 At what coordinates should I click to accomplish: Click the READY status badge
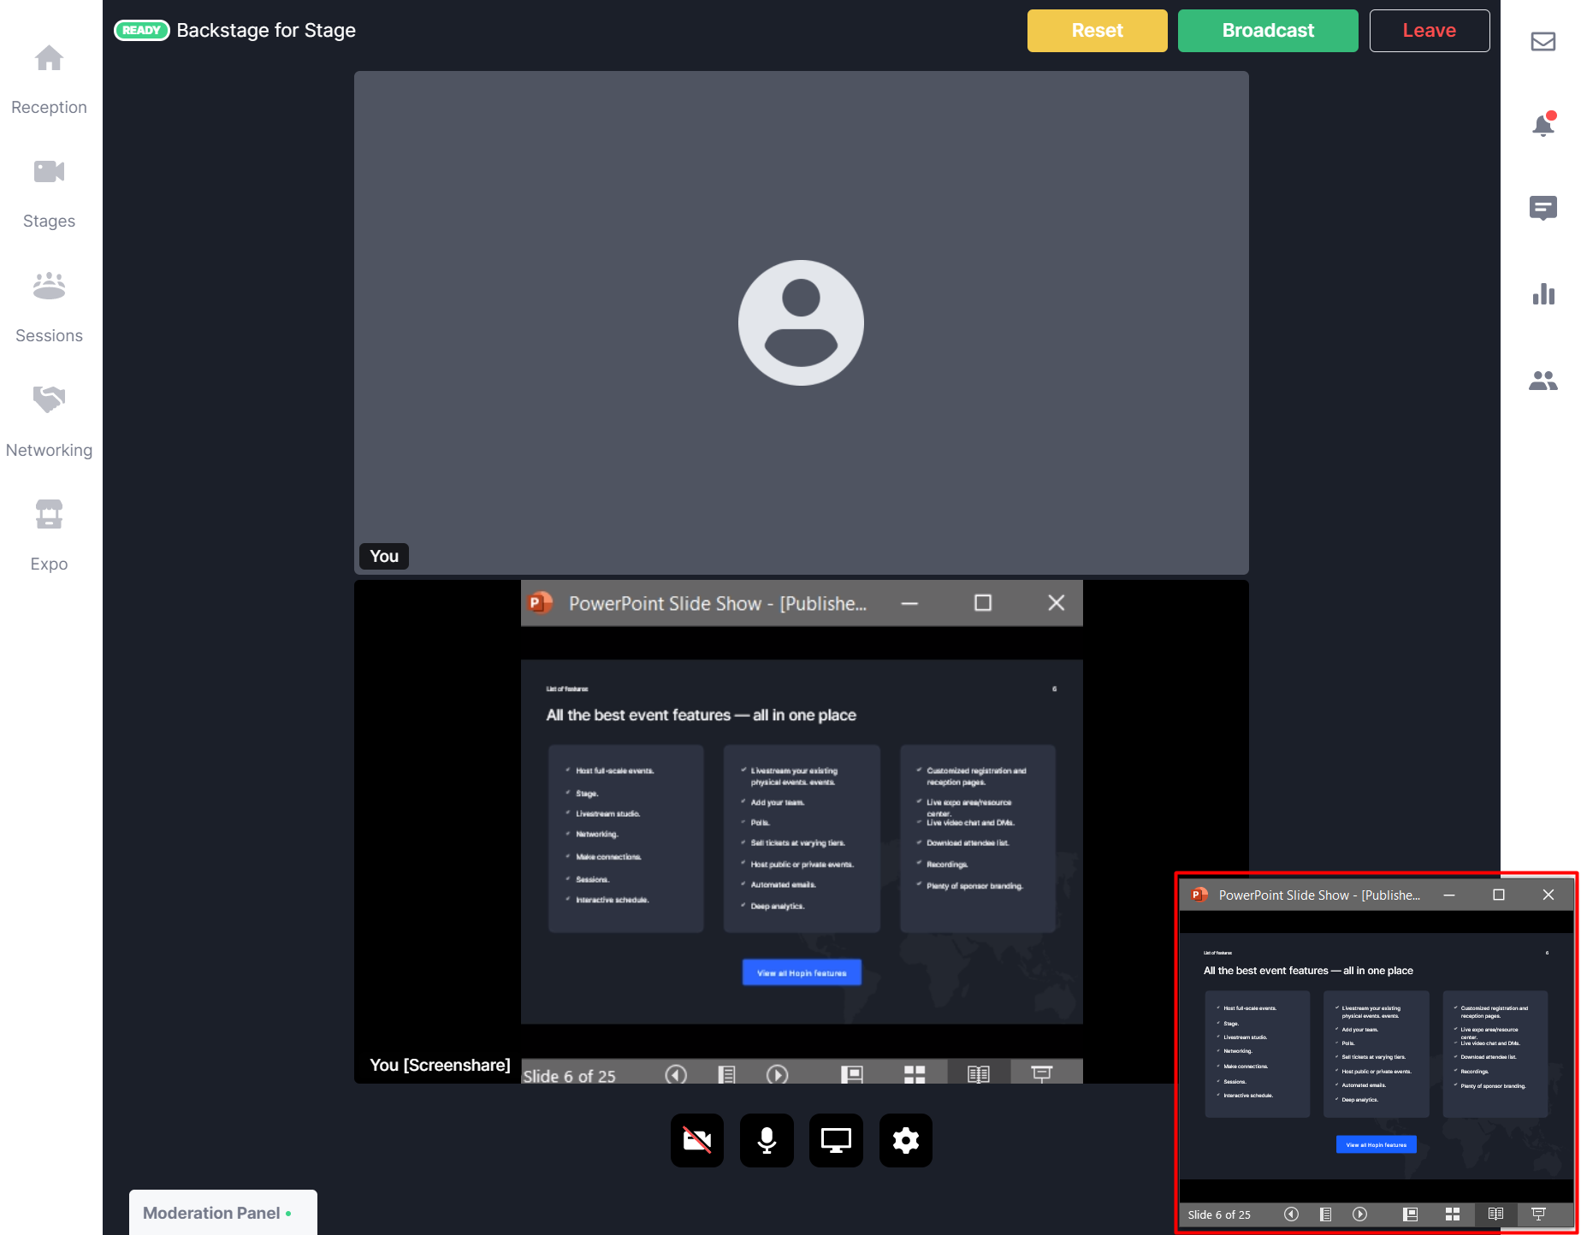point(142,30)
